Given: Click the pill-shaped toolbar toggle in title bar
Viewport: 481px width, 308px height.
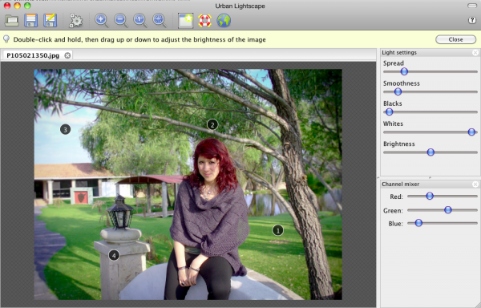Looking at the screenshot, I should (472, 6).
